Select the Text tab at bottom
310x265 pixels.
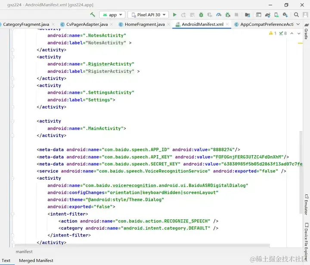click(x=6, y=260)
